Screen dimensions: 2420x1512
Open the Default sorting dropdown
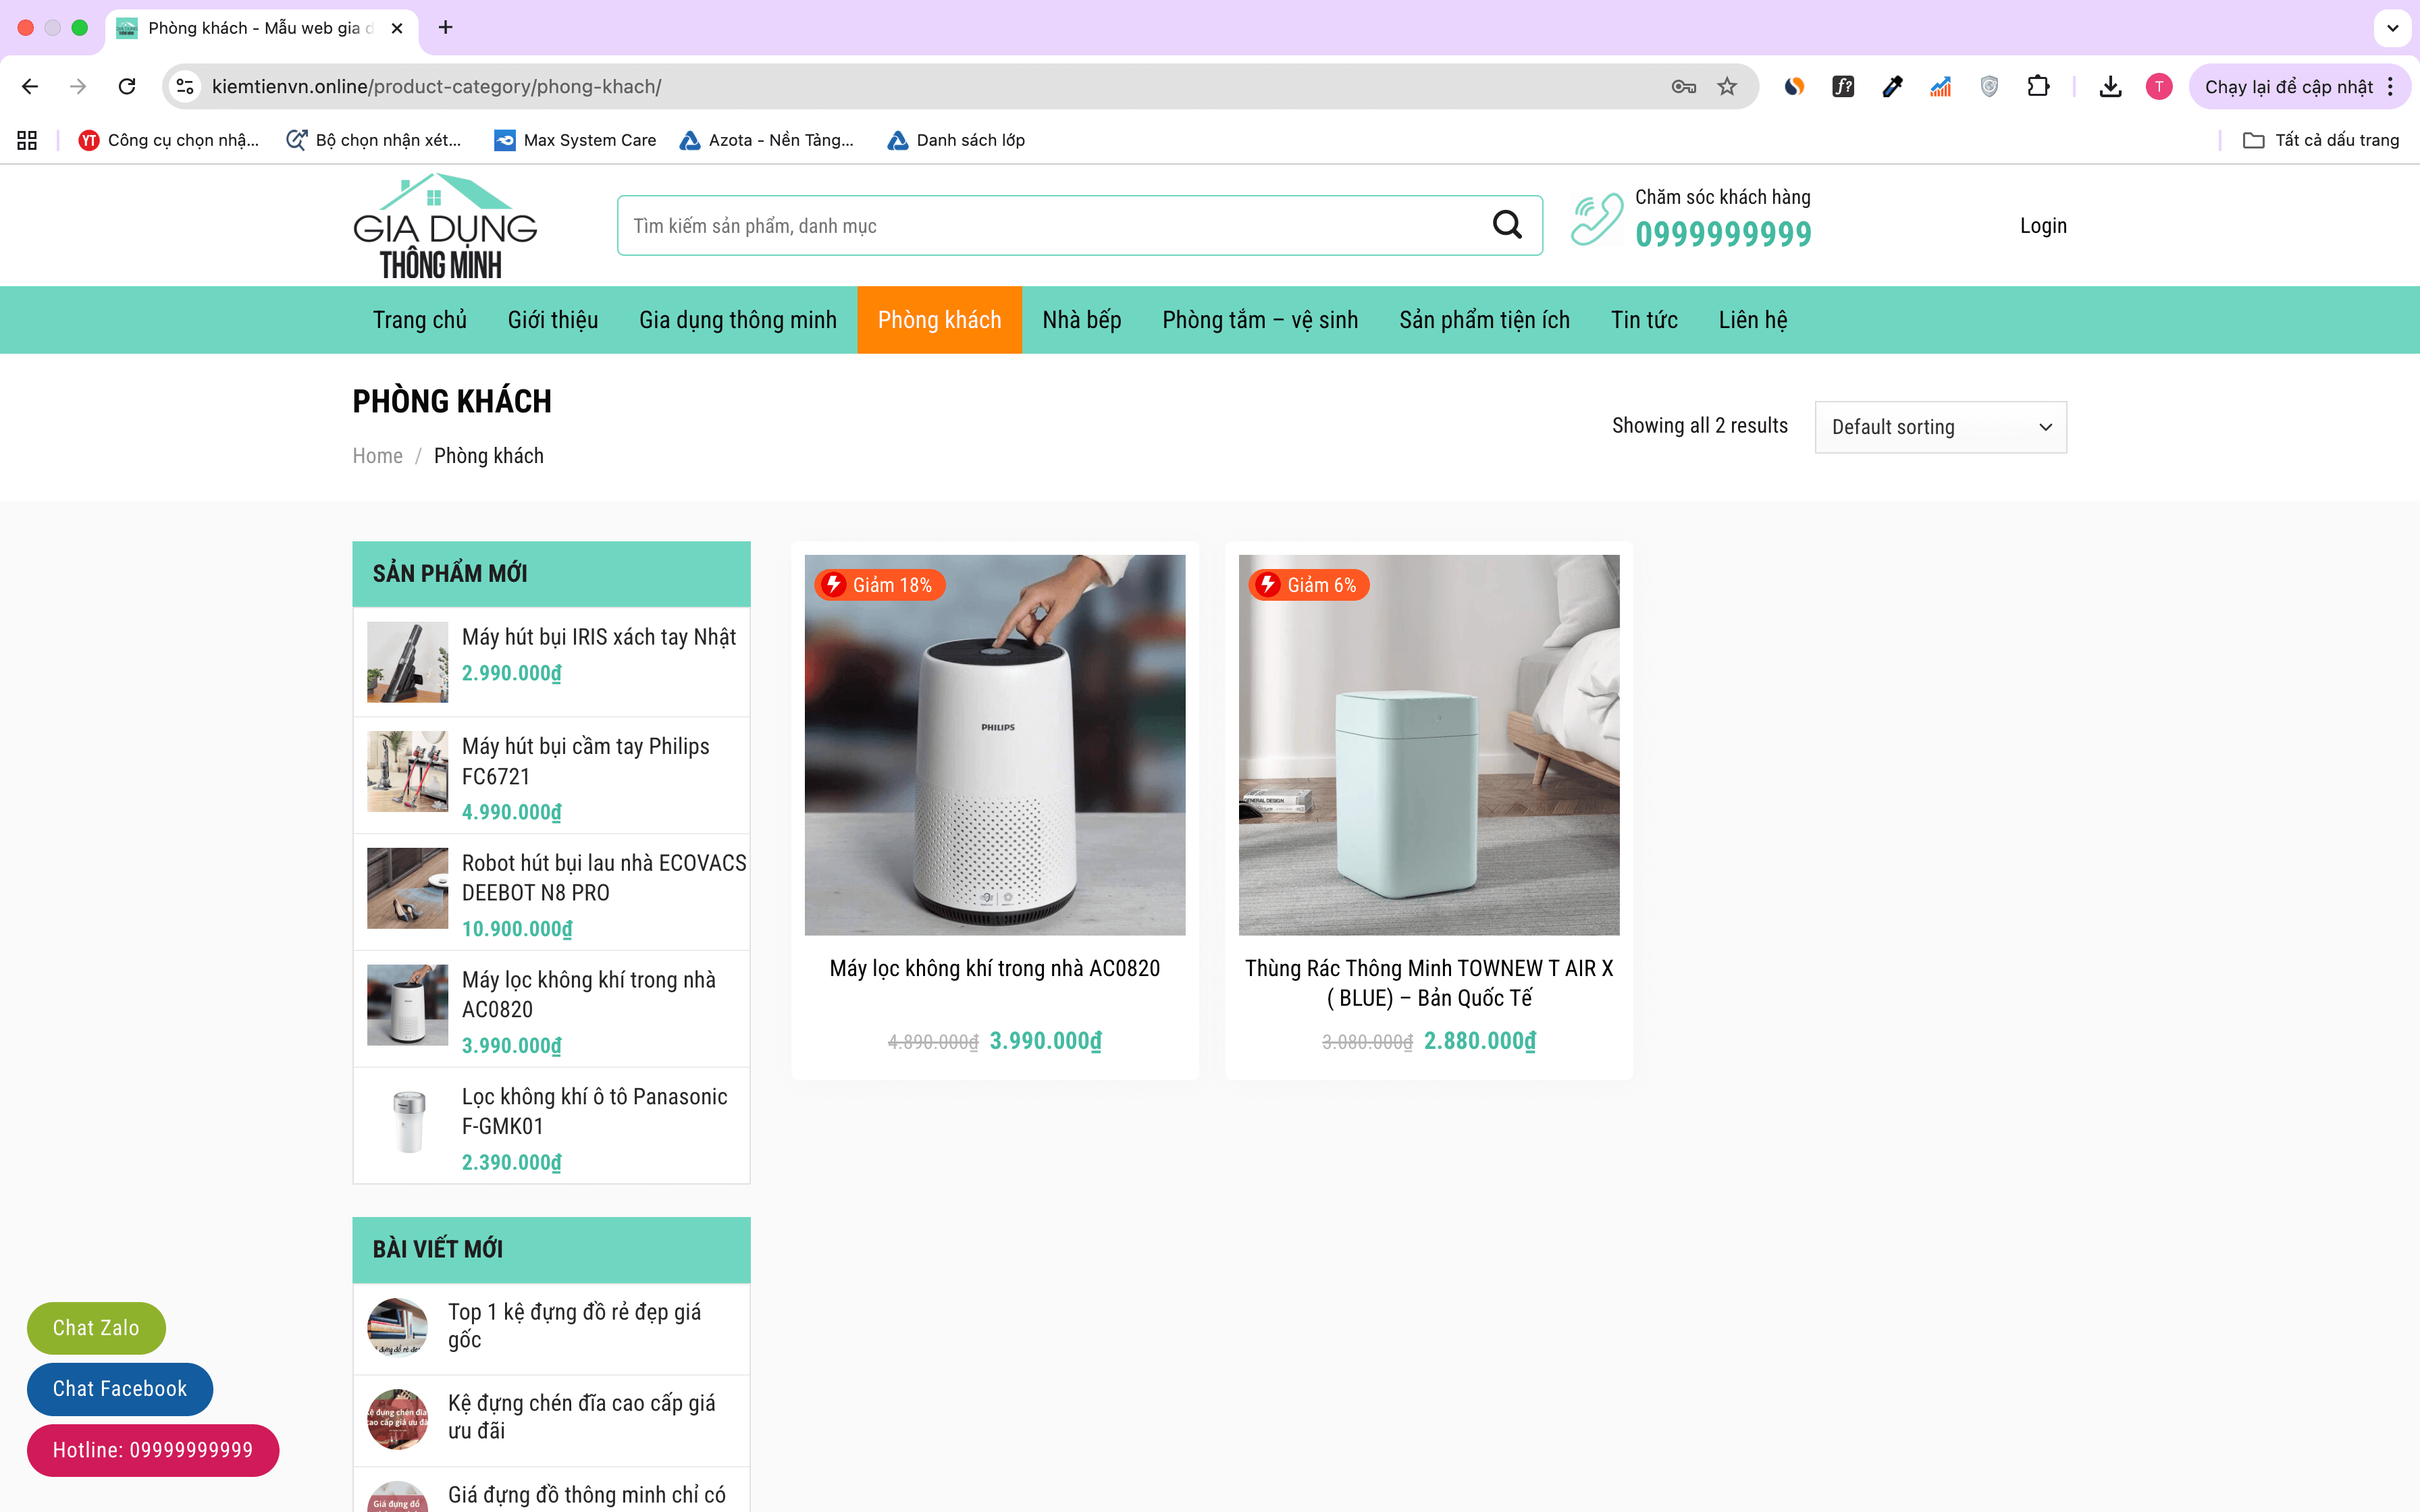(x=1940, y=427)
